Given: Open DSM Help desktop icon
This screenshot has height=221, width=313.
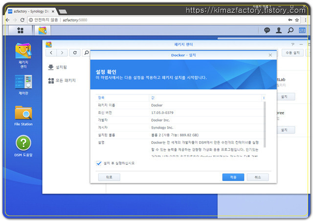Looking at the screenshot, I should point(23,146).
